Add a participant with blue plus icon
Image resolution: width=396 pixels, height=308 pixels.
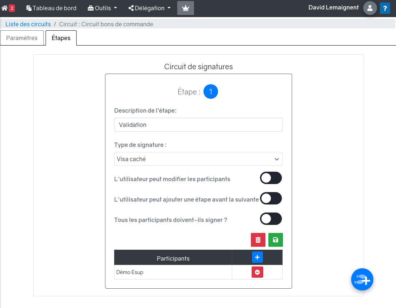257,257
